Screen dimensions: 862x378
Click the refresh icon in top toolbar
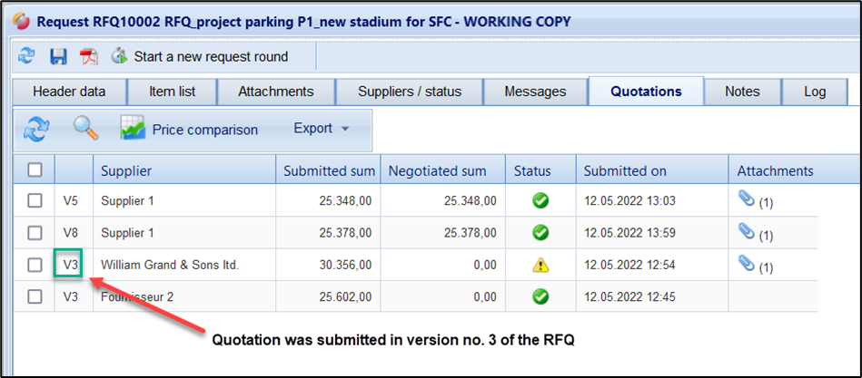point(27,56)
